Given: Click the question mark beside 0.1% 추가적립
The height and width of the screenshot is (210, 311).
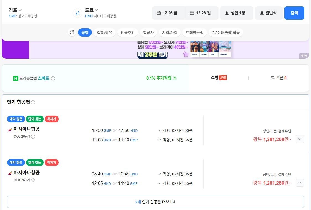Looking at the screenshot, I should (175, 78).
